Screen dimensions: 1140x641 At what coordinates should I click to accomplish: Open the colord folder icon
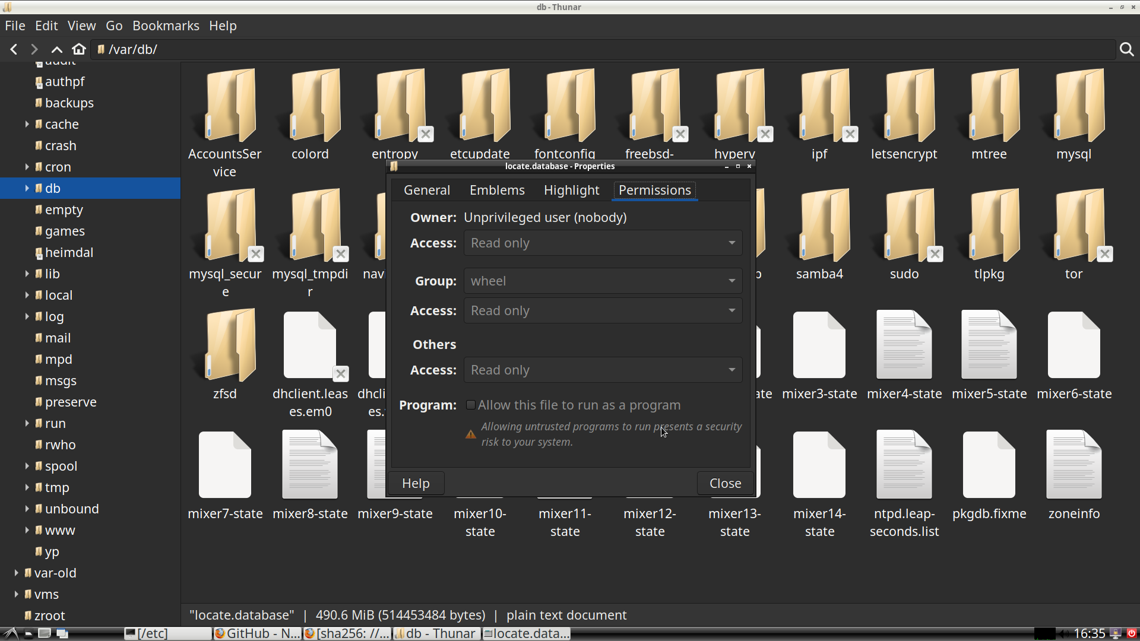tap(310, 106)
